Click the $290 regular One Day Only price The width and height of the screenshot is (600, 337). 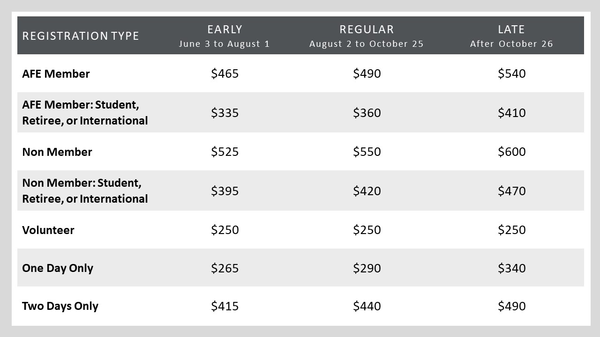point(367,269)
